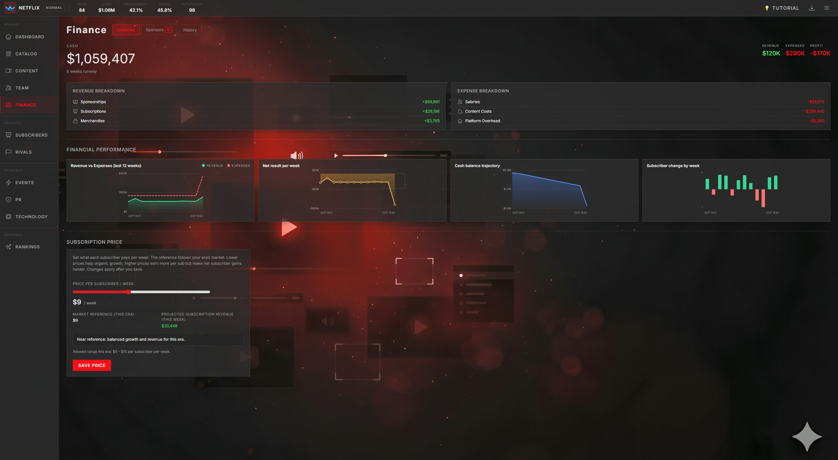Screen dimensions: 838x460
Task: Open the Technology chip icon
Action: click(x=9, y=217)
